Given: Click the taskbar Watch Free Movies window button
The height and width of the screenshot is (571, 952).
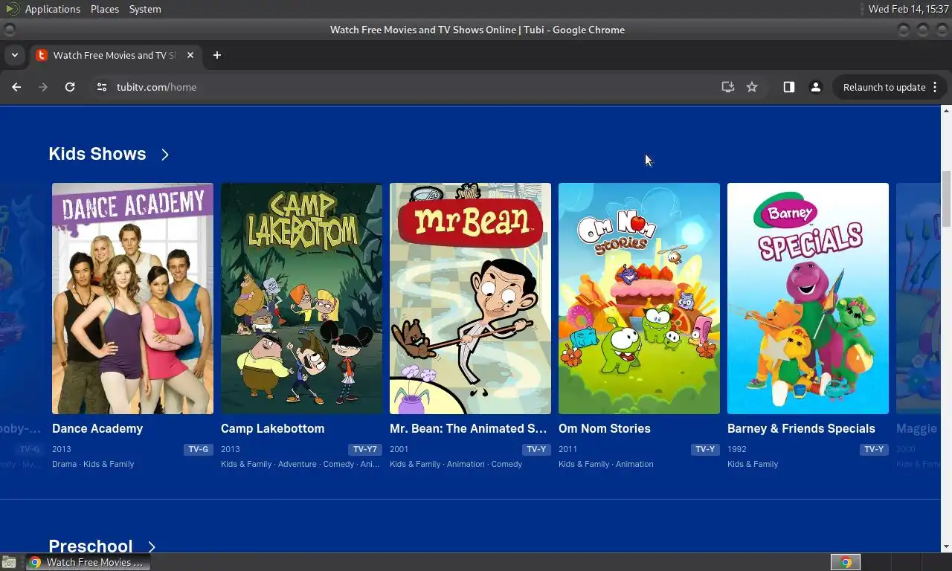Looking at the screenshot, I should 89,562.
